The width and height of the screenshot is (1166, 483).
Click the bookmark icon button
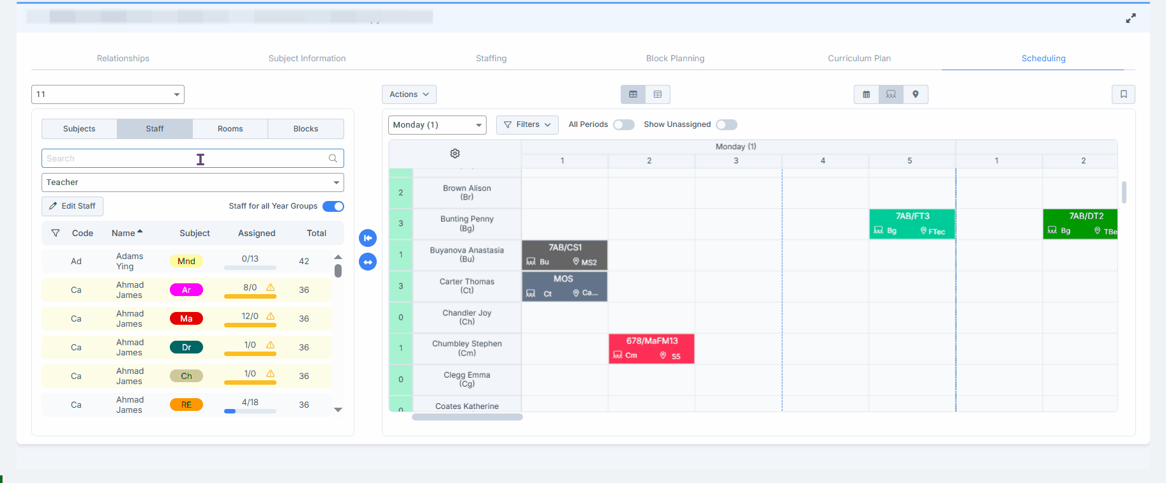click(x=1123, y=94)
